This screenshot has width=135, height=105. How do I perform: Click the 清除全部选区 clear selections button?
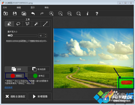pyautogui.click(x=15, y=96)
